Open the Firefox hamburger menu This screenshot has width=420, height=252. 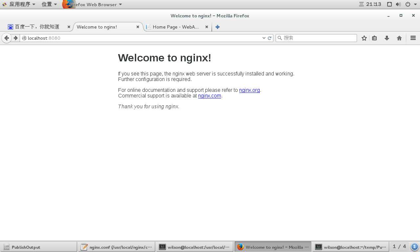pyautogui.click(x=413, y=38)
